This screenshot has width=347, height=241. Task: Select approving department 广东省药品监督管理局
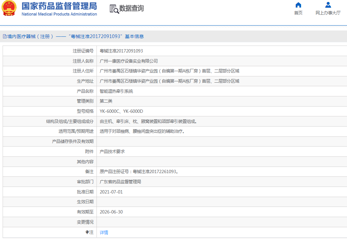pyautogui.click(x=120, y=182)
